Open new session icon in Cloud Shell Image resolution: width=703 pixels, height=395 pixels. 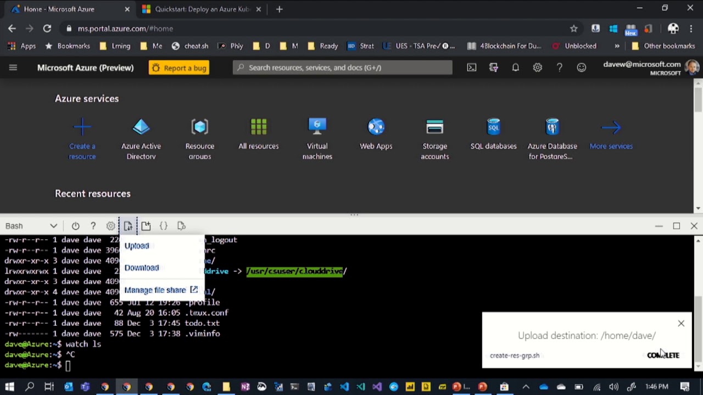[x=146, y=226]
